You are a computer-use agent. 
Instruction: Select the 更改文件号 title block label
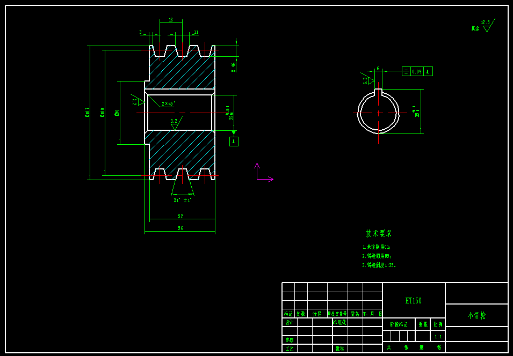[337, 314]
